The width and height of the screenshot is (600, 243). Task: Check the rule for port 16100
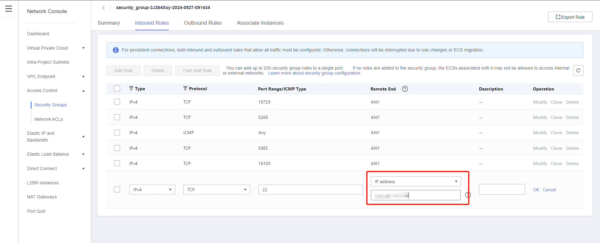point(117,163)
